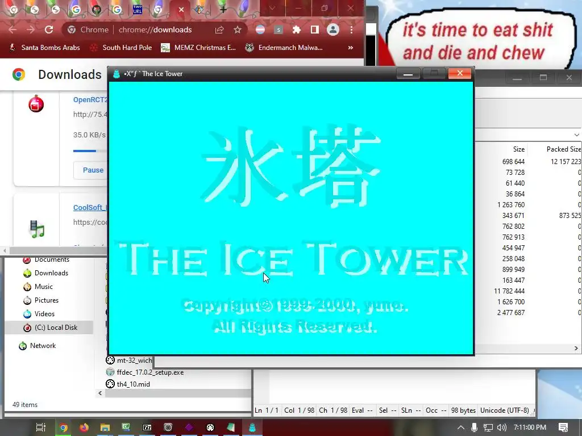Viewport: 582px width, 436px height.
Task: Open the Endermanch Malware bookmark
Action: point(284,48)
